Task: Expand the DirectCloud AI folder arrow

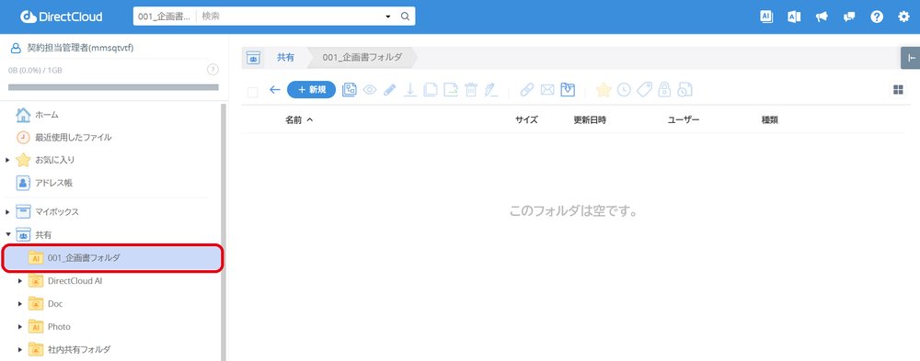Action: coord(20,281)
